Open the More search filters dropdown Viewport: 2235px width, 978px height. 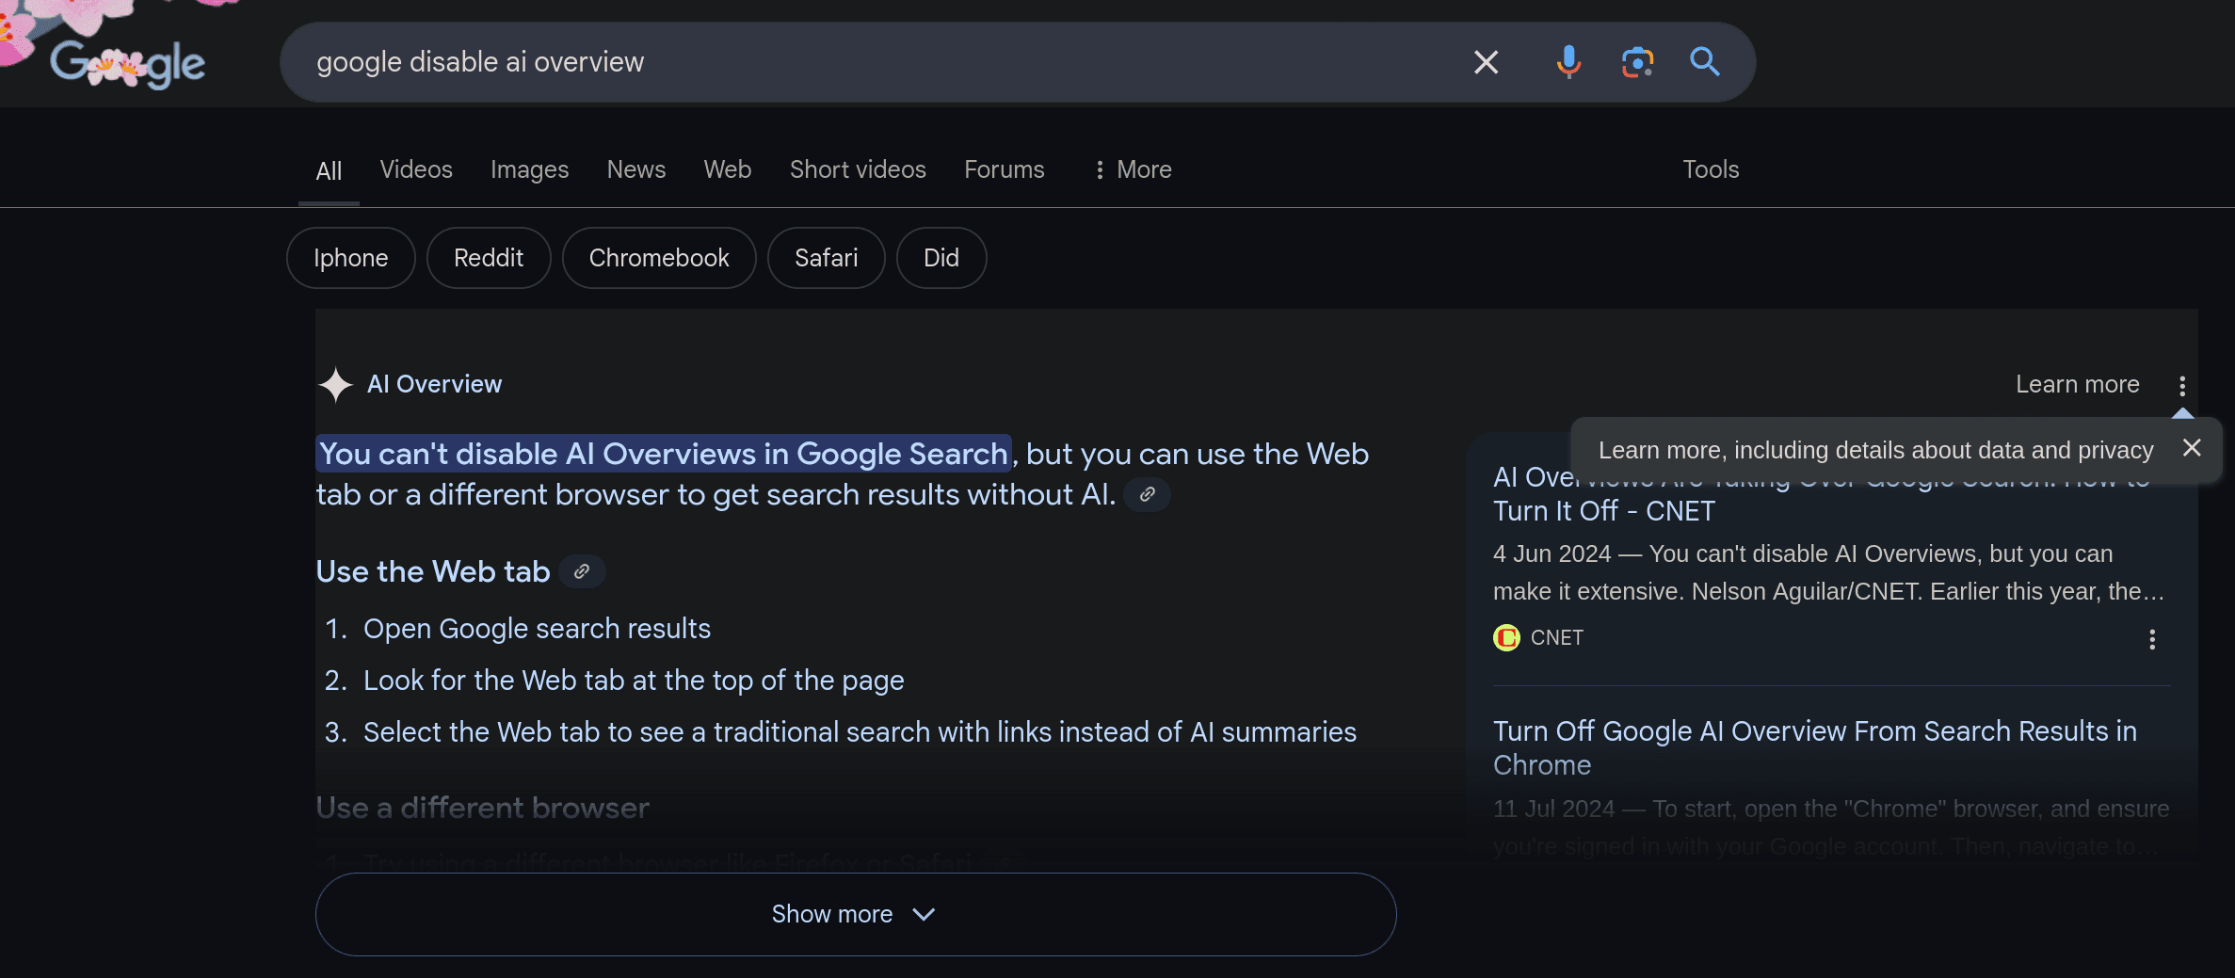pyautogui.click(x=1133, y=169)
